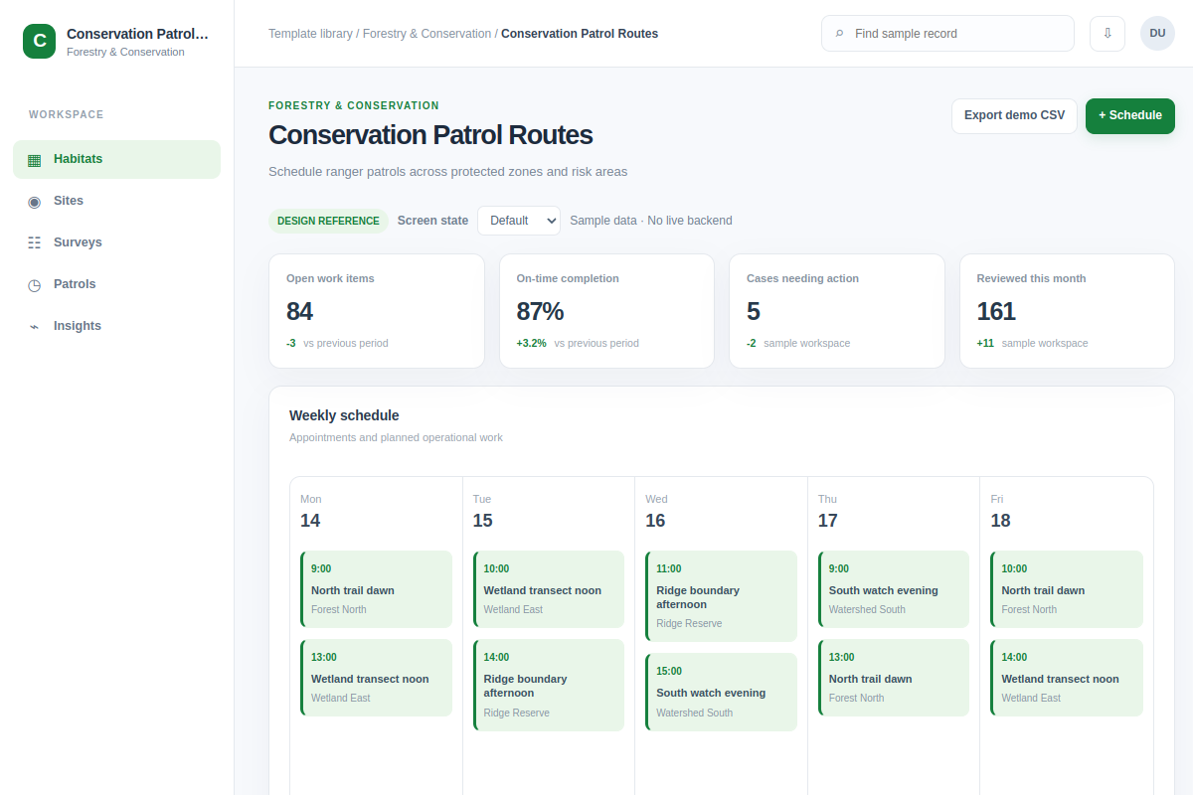Image resolution: width=1193 pixels, height=795 pixels.
Task: Open Wednesday 15:00 South watch evening event
Action: point(721,692)
